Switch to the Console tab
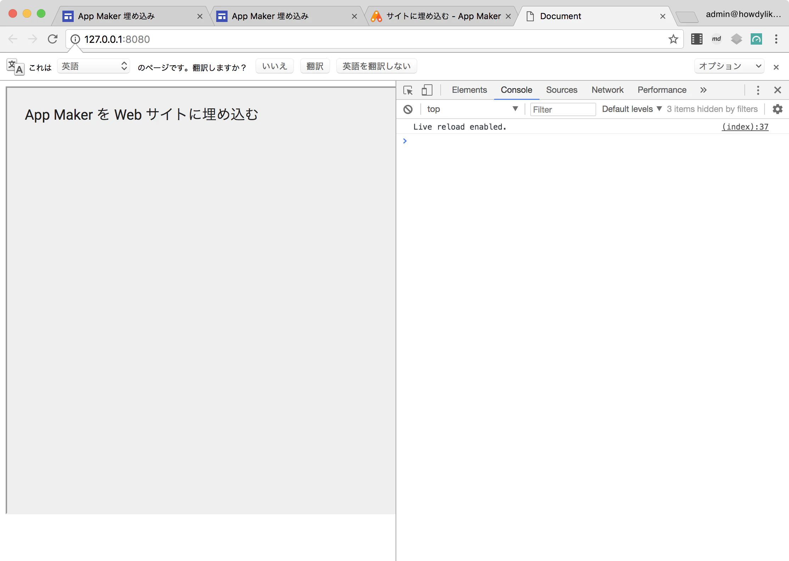Screen dimensions: 789x561 pyautogui.click(x=516, y=90)
